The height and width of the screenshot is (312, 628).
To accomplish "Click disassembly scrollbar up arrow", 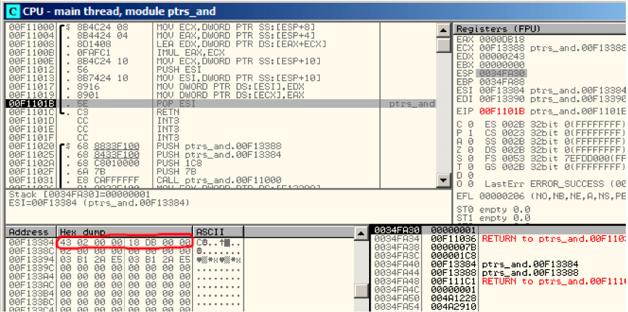I will pyautogui.click(x=443, y=30).
